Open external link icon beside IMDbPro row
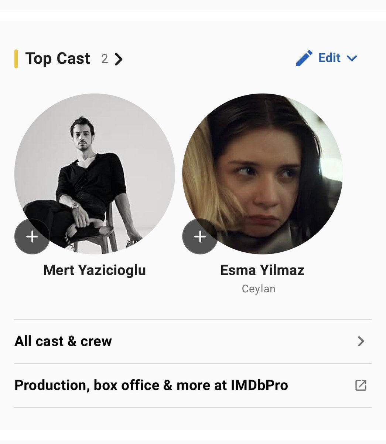 click(361, 385)
